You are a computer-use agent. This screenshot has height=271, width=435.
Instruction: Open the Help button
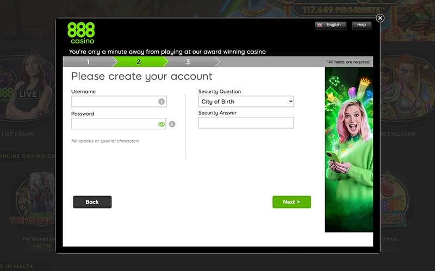coord(362,25)
